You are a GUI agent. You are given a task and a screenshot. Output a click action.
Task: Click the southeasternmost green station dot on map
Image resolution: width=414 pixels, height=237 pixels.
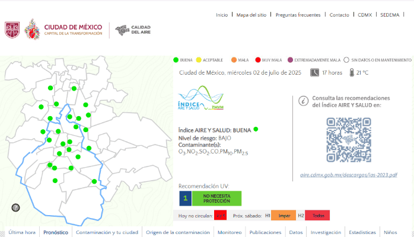point(94,181)
